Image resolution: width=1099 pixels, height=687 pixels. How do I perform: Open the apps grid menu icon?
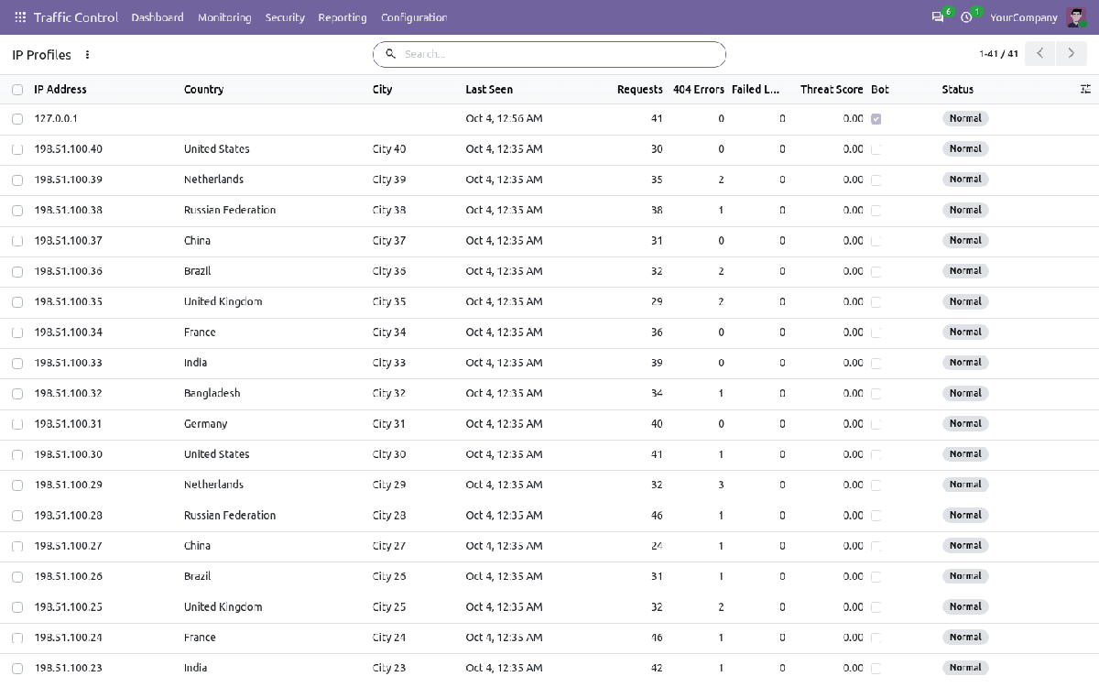[20, 17]
